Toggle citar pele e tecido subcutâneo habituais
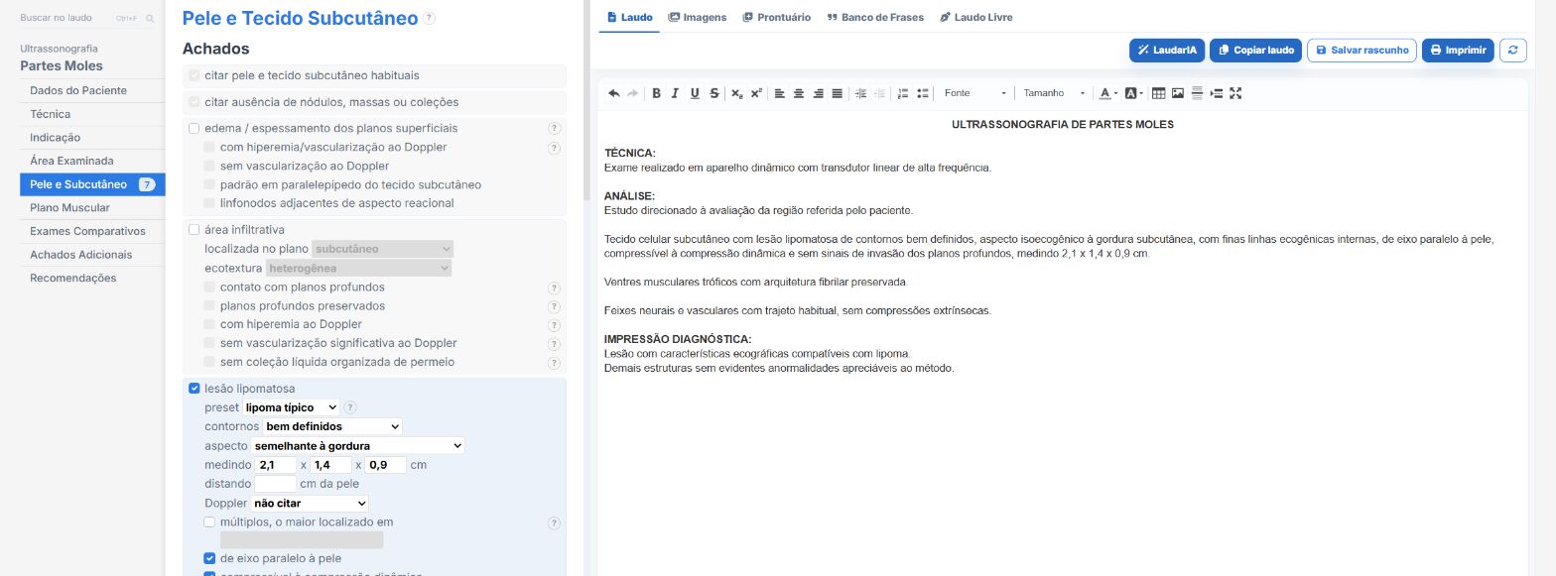The height and width of the screenshot is (576, 1556). (x=194, y=75)
